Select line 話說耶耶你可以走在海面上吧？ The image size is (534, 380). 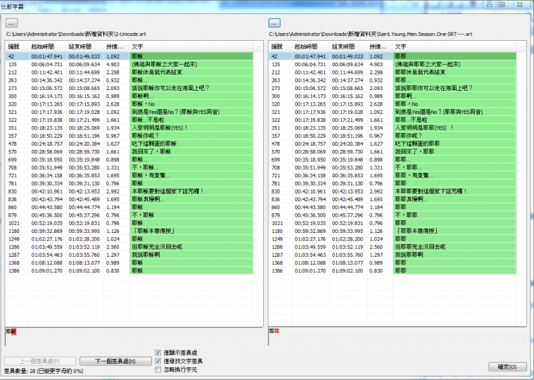tap(393, 88)
